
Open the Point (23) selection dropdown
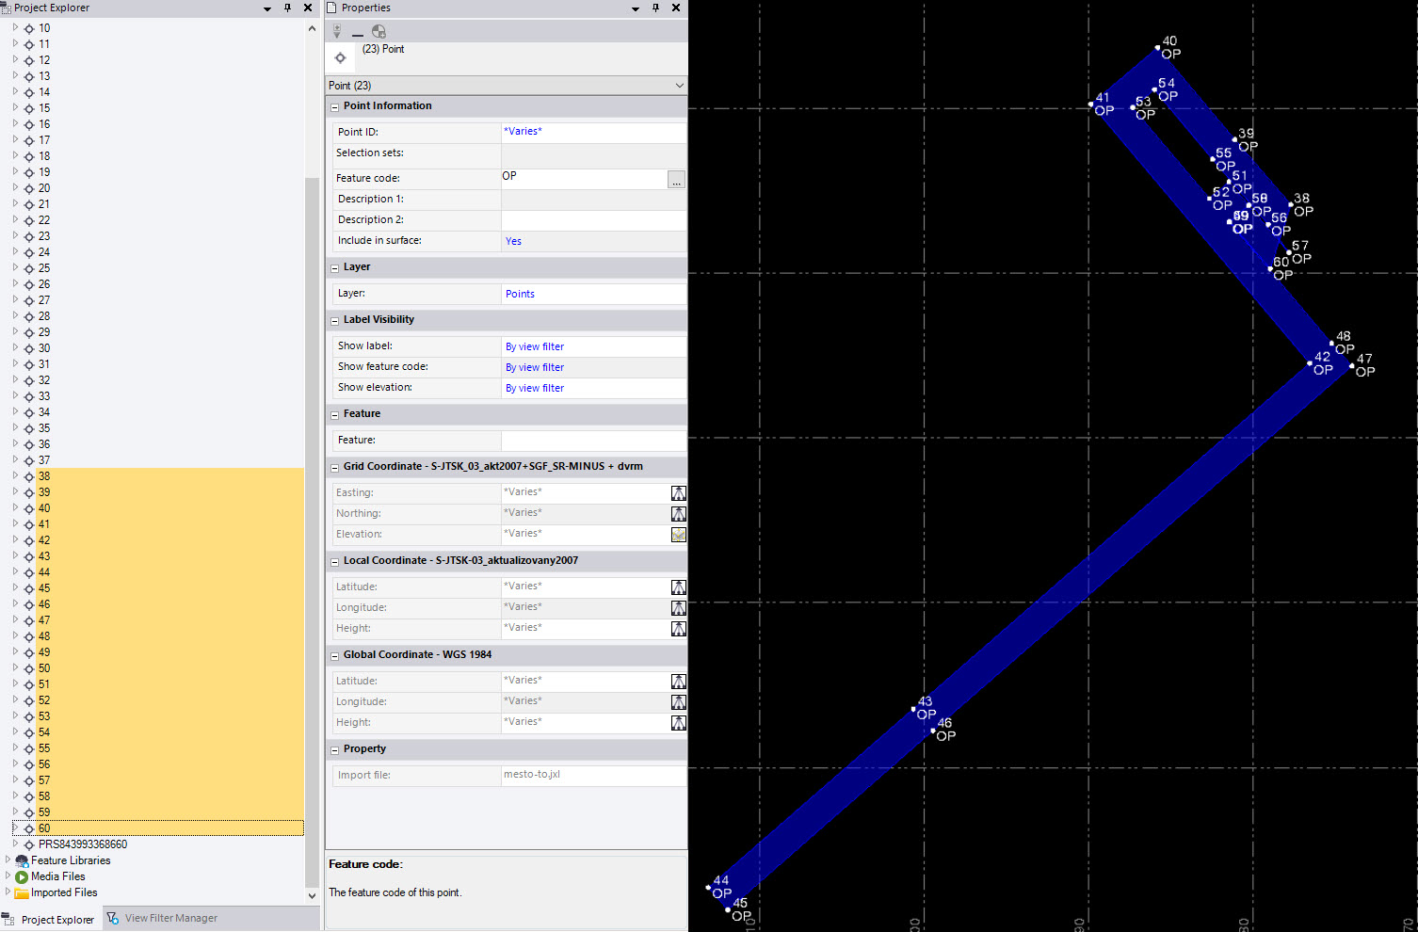(679, 85)
